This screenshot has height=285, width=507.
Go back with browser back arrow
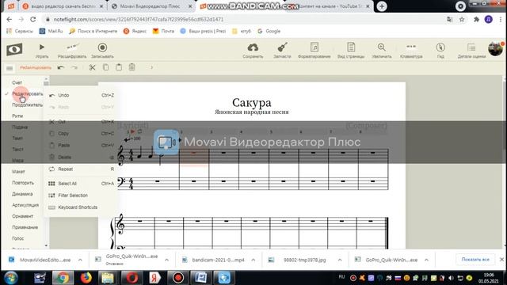pos(9,19)
